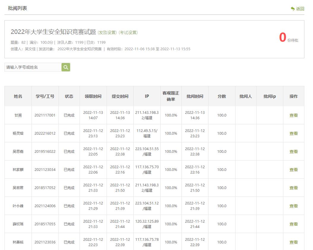
Task: Select the name cell 吴思嘉
Action: pos(18,152)
